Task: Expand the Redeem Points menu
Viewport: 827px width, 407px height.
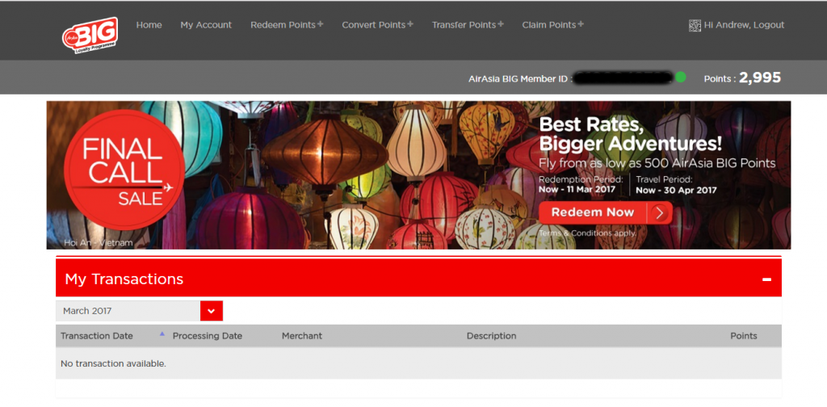Action: [x=287, y=25]
